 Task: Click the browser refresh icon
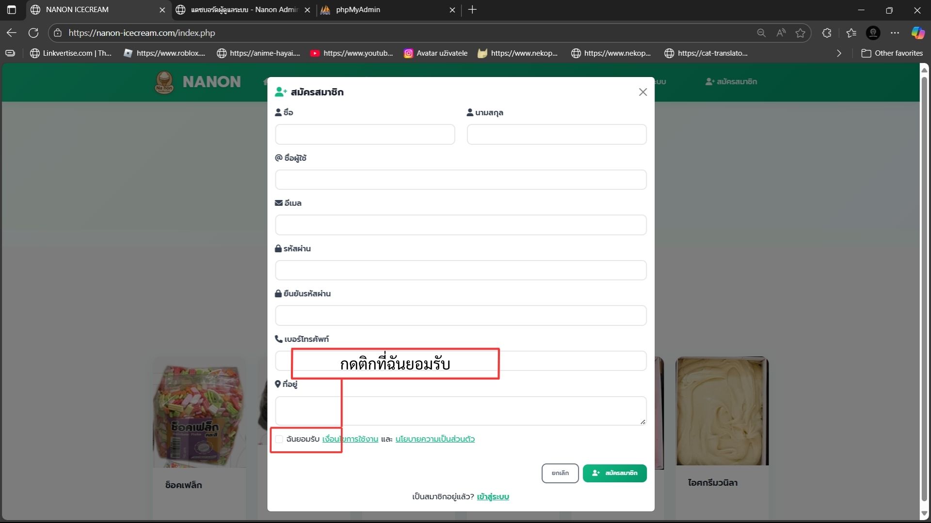(x=33, y=33)
